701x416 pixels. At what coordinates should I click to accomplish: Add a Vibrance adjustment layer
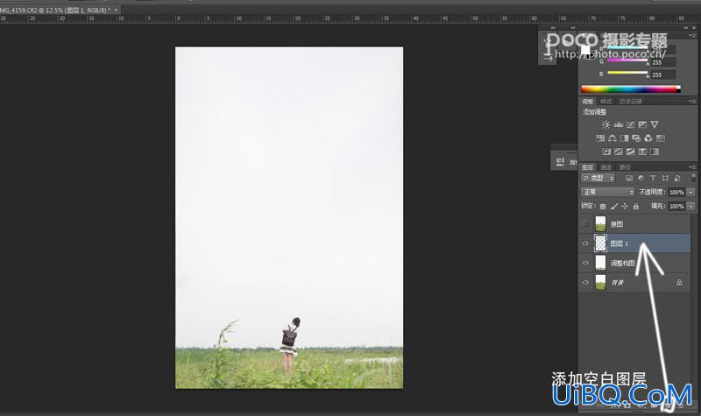(655, 124)
